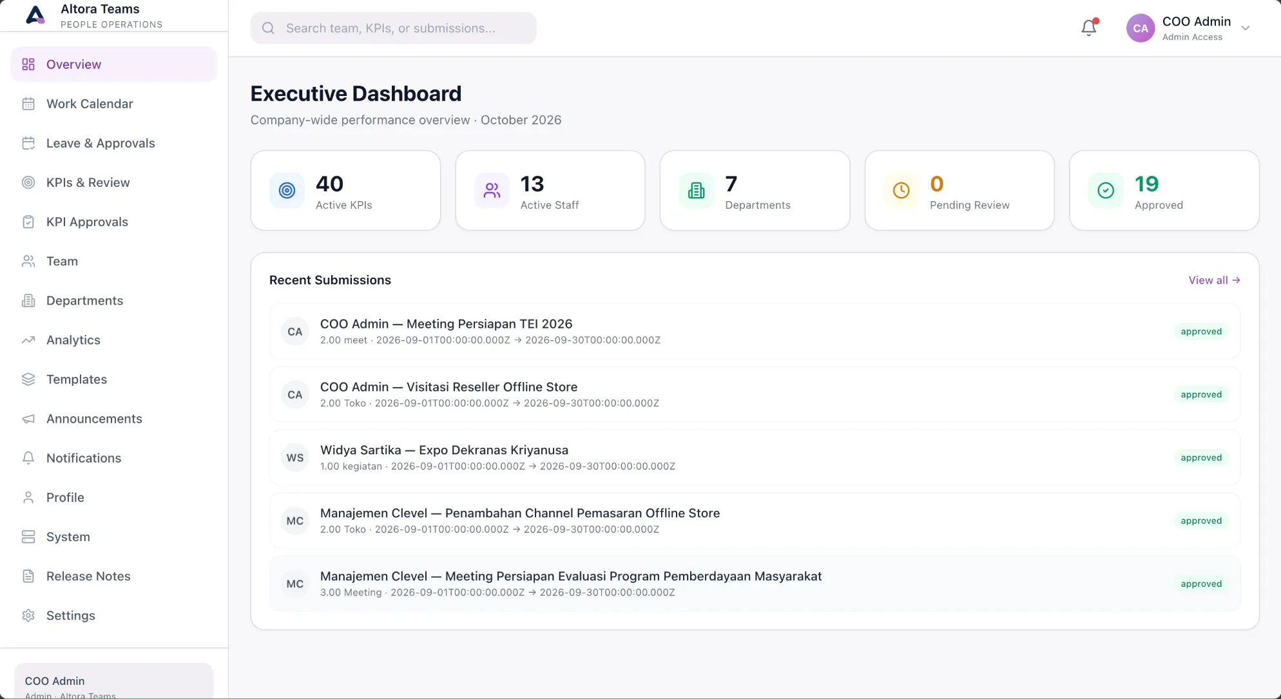1281x699 pixels.
Task: Click the Executive Dashboard heading
Action: [x=356, y=94]
